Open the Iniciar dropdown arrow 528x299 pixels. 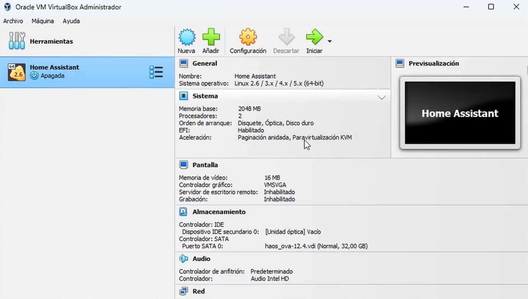[329, 42]
